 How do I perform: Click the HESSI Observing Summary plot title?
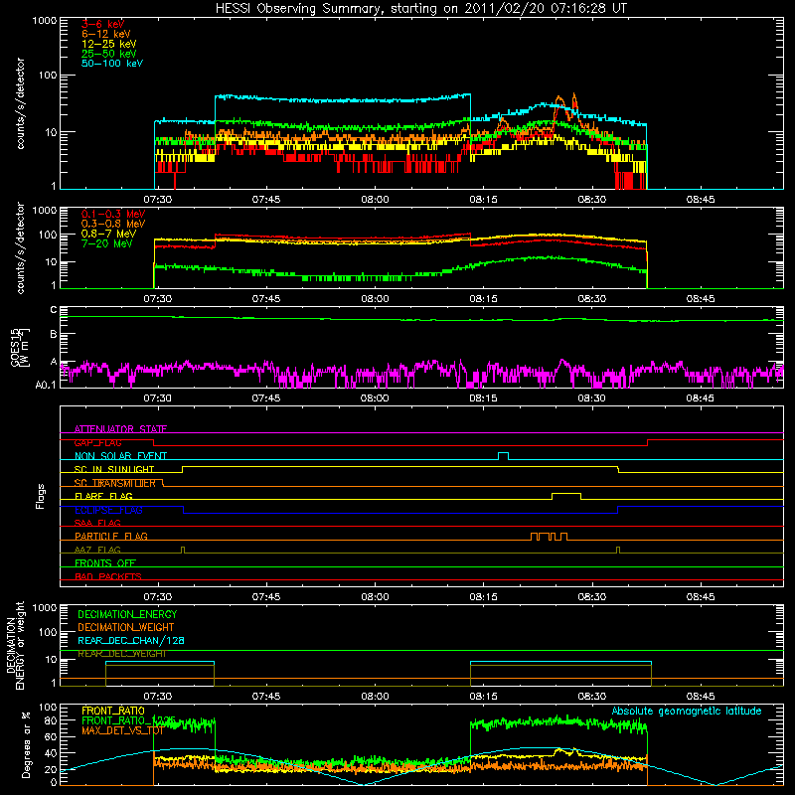click(x=421, y=9)
